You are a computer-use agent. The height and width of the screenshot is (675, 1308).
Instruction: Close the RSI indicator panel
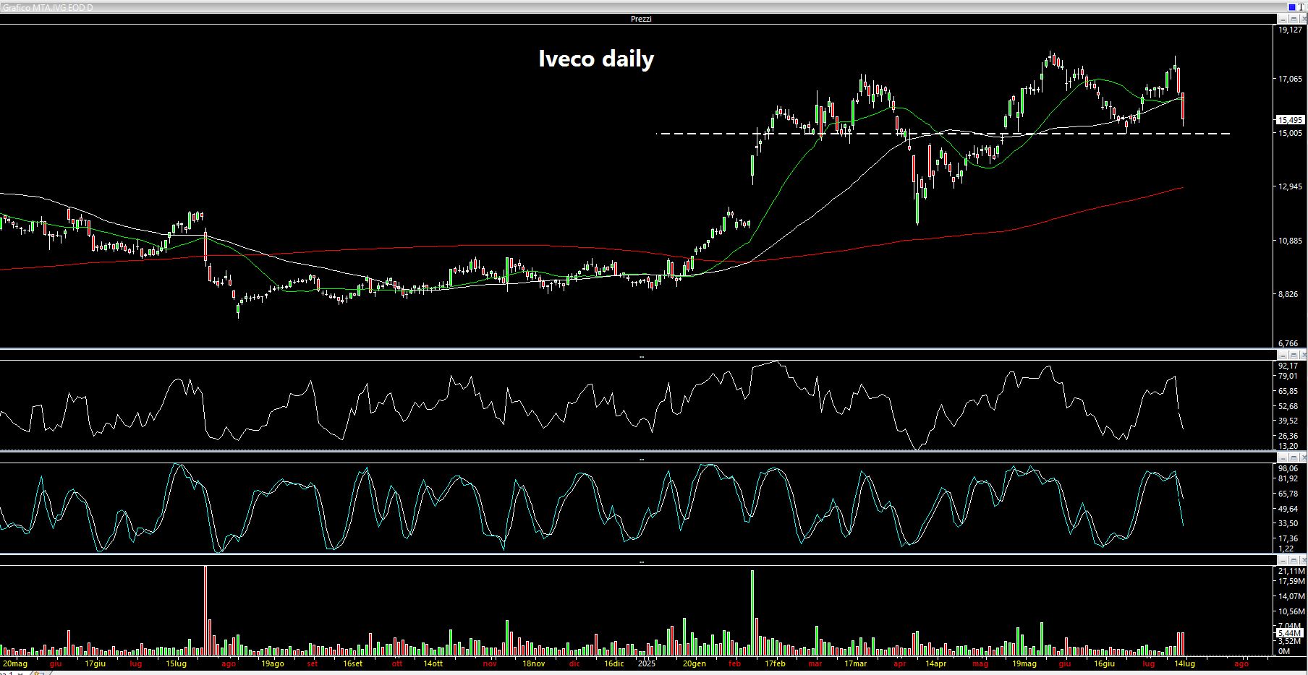tap(1303, 356)
